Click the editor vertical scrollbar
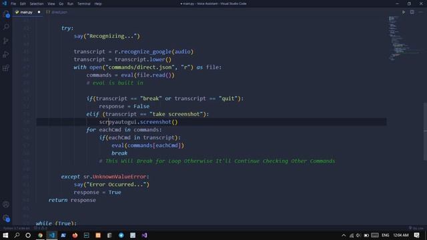The height and width of the screenshot is (240, 427). 425,131
